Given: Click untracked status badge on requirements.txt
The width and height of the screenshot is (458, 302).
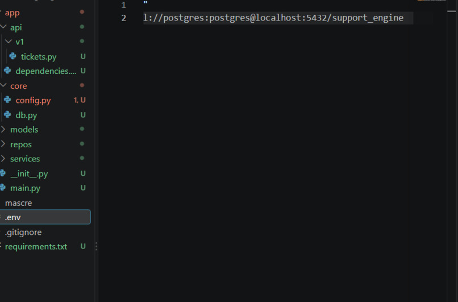Looking at the screenshot, I should point(83,246).
